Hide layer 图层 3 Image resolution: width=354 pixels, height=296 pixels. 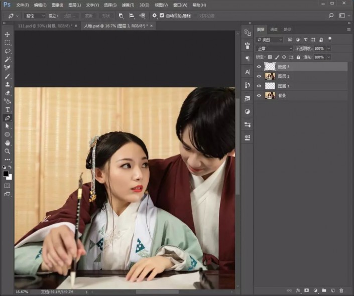point(259,67)
